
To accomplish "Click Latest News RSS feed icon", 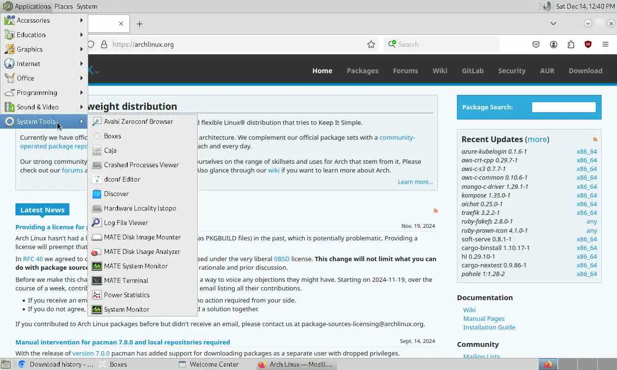I will click(435, 211).
